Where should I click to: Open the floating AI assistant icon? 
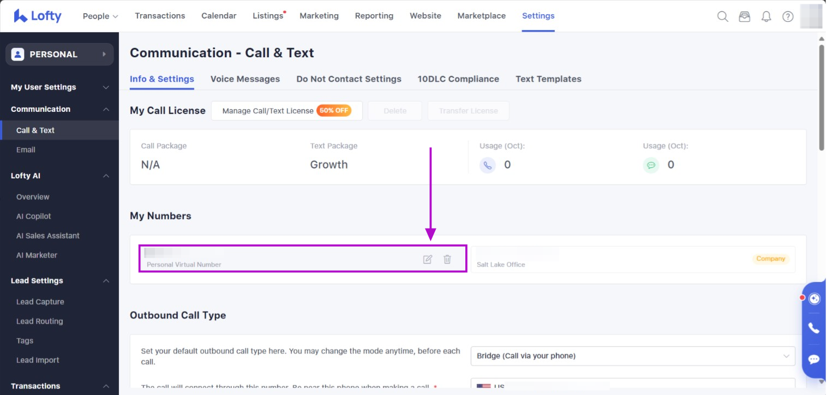click(x=814, y=298)
